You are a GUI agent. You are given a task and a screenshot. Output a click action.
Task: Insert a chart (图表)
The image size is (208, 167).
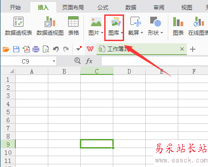tap(178, 26)
